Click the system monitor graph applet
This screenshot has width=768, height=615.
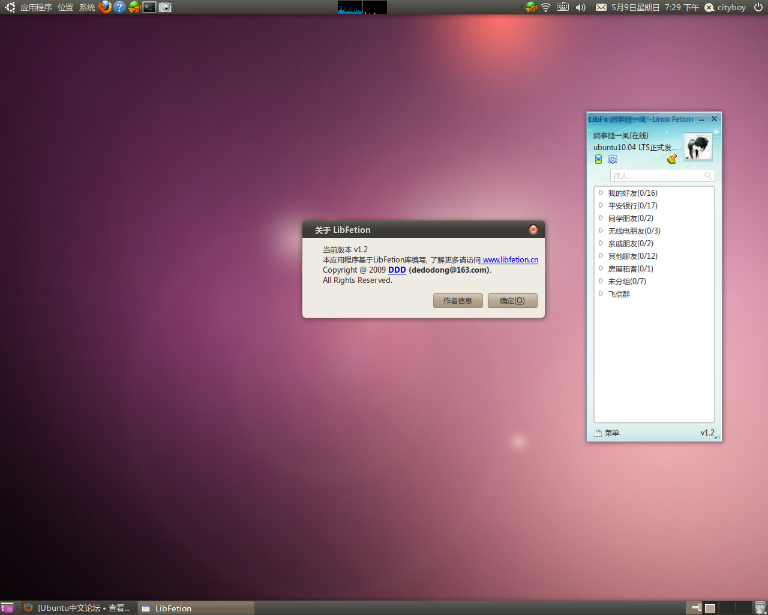[x=362, y=7]
